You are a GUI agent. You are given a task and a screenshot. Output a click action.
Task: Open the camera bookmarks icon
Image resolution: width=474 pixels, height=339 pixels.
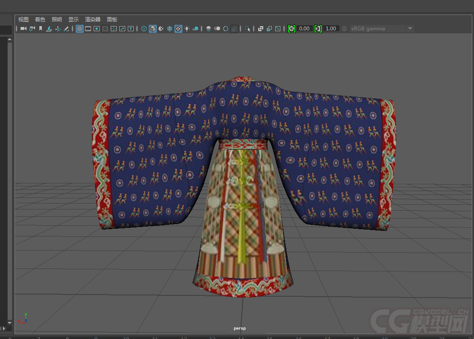click(41, 29)
